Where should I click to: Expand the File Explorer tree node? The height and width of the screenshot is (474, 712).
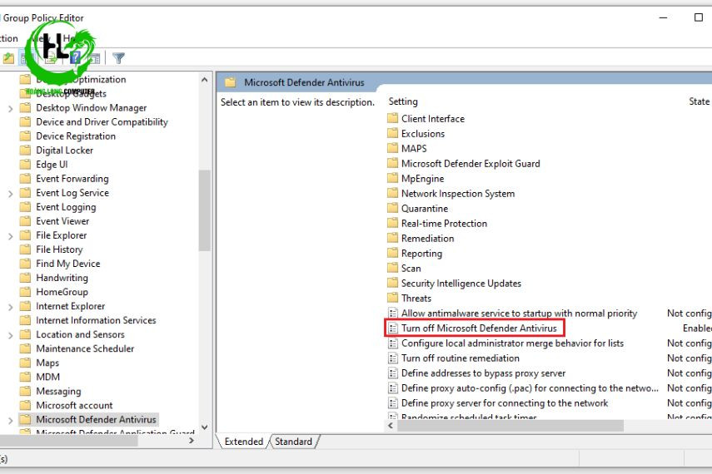pos(11,236)
